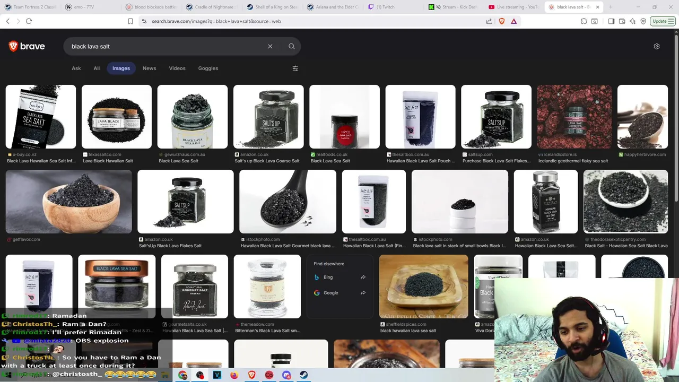Open Icelandic geothermal flaky sea salt image
This screenshot has width=679, height=382.
pos(574,117)
